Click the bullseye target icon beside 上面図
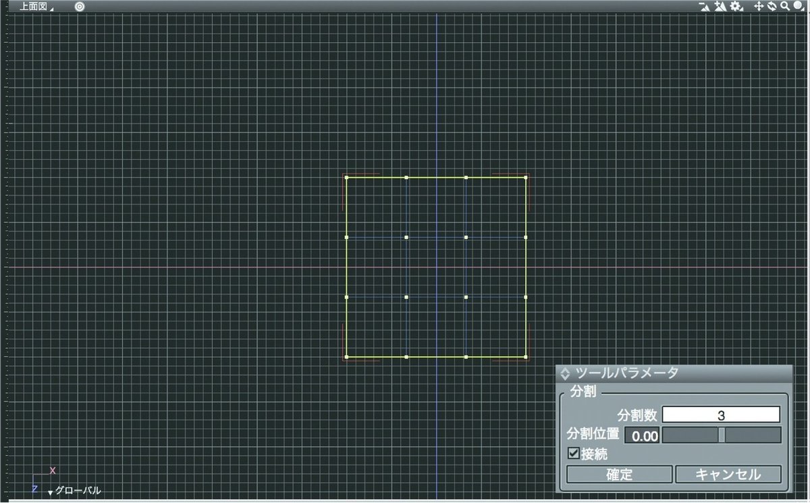 pyautogui.click(x=80, y=6)
